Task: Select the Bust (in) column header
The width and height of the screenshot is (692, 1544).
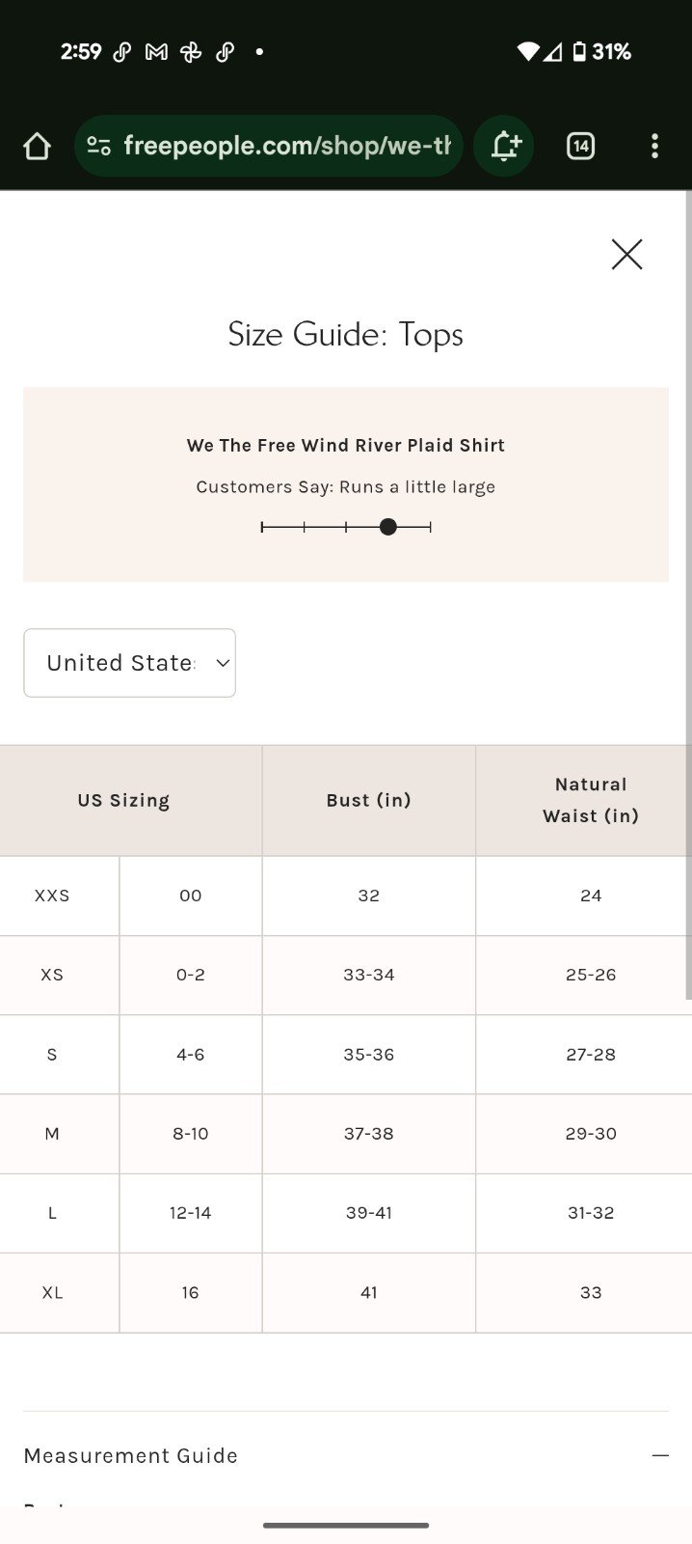Action: click(x=369, y=800)
